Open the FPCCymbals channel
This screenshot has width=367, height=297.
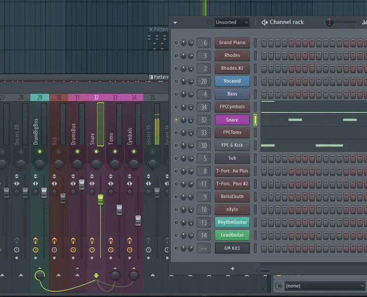click(x=232, y=107)
